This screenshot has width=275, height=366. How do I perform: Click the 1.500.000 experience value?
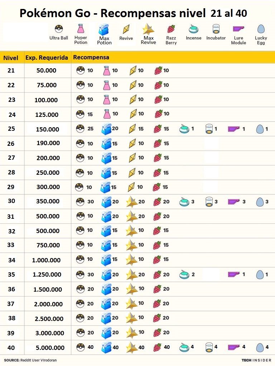(x=48, y=290)
